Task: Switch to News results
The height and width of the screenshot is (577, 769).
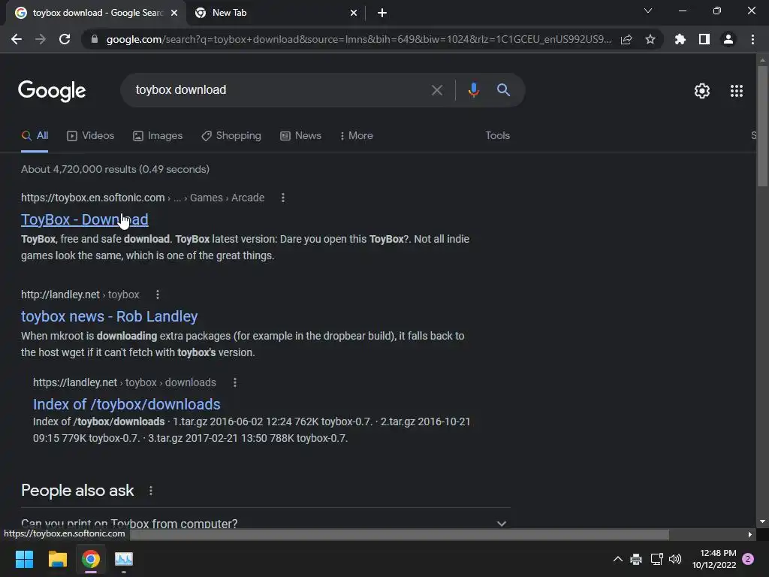Action: point(300,136)
